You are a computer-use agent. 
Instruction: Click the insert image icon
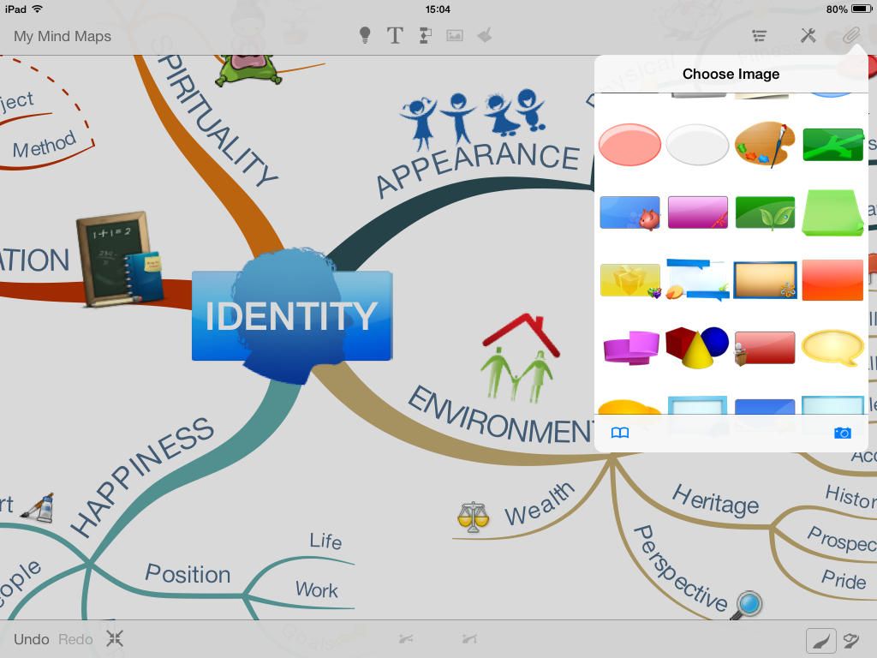click(x=454, y=35)
